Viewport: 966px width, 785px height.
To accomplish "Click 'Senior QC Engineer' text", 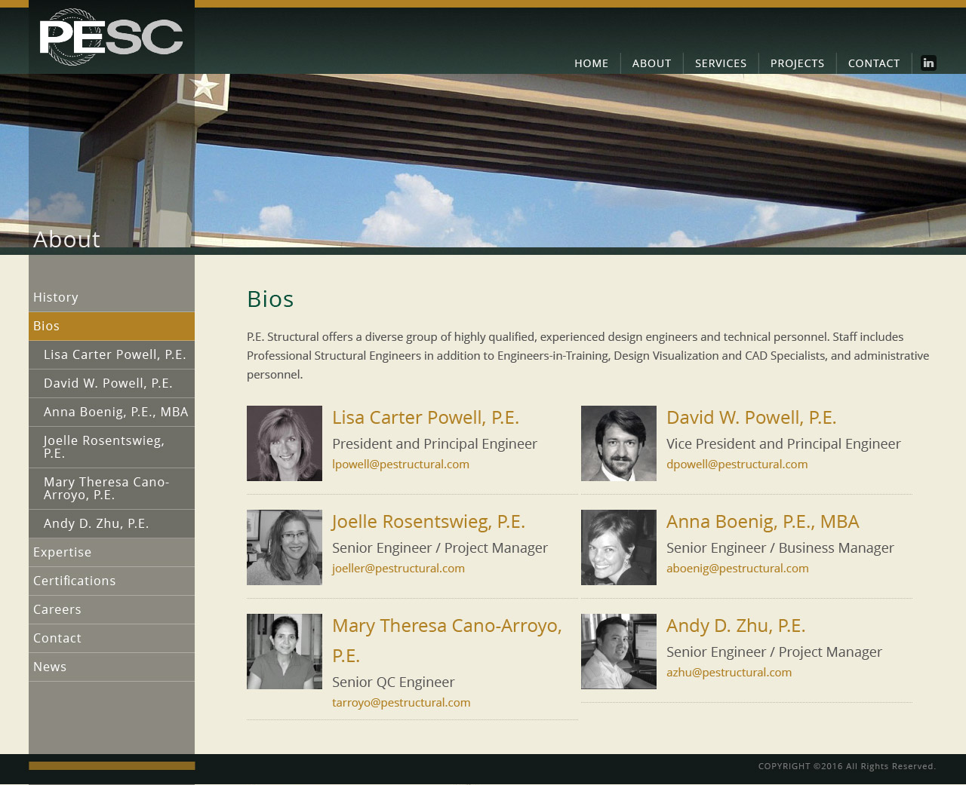I will (393, 682).
